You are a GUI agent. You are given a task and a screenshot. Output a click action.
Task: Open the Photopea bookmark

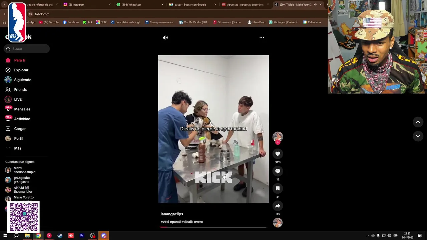pos(284,22)
